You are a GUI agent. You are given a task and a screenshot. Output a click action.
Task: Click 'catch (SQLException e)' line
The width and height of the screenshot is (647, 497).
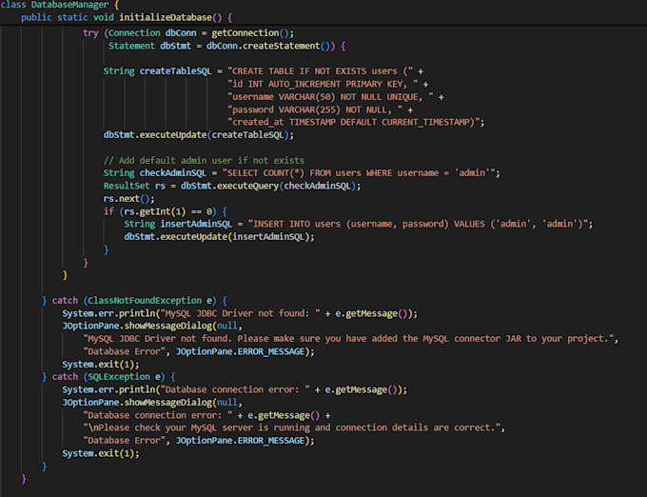[108, 376]
